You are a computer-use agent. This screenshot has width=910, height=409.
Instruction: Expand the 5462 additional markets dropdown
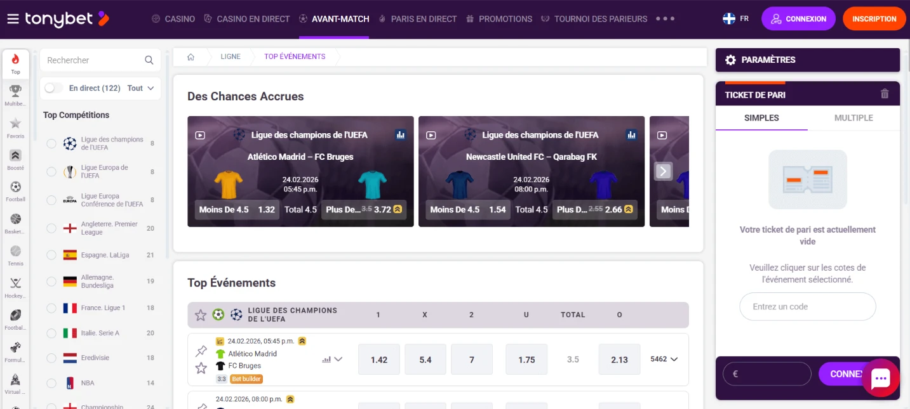(663, 359)
